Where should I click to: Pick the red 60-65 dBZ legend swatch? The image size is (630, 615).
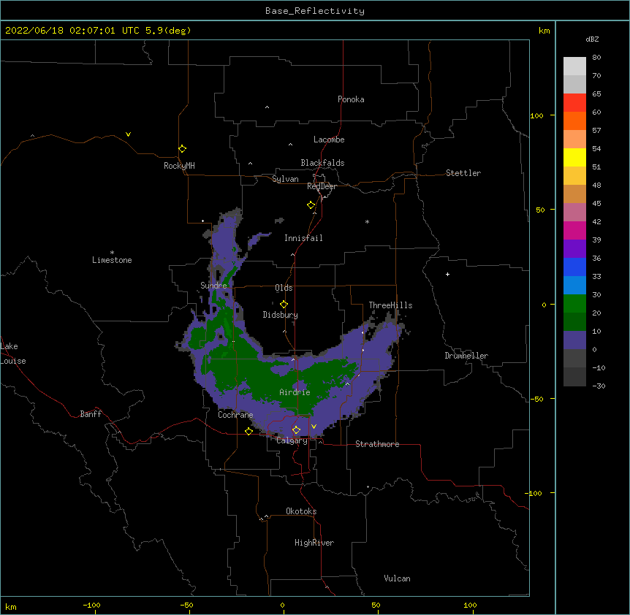[574, 103]
